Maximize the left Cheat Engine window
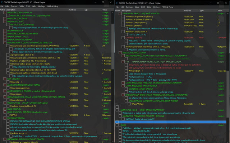Screen dimensions: 230x143 click(103, 2)
